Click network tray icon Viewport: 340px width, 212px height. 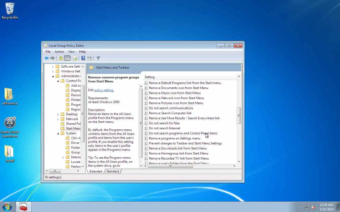(307, 207)
